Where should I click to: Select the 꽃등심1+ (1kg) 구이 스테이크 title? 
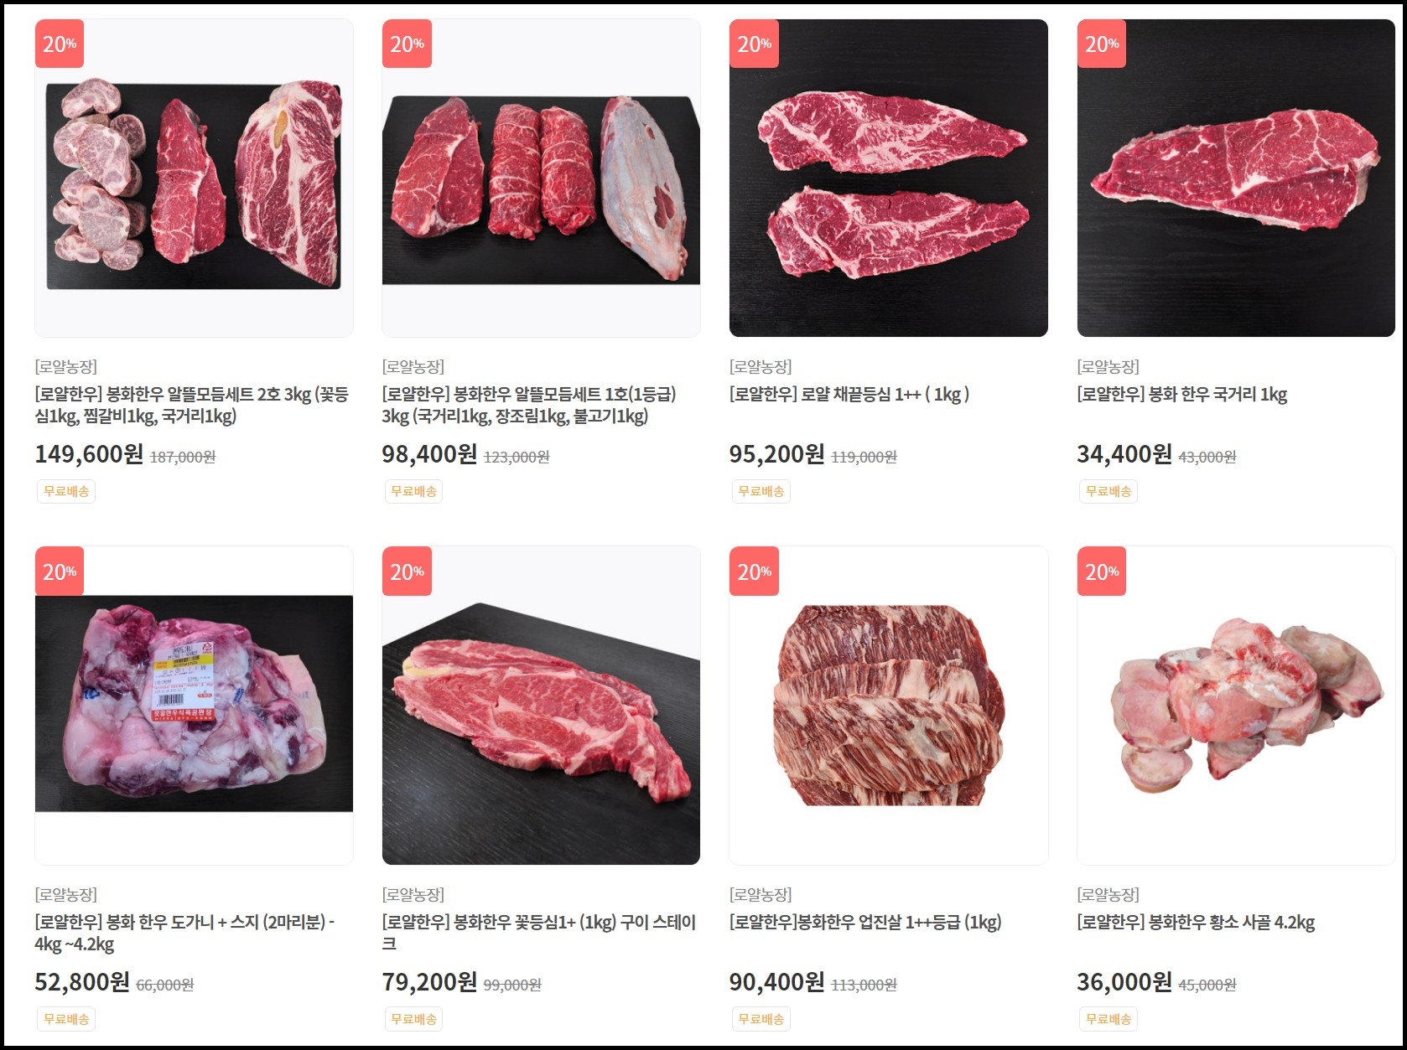[x=539, y=933]
